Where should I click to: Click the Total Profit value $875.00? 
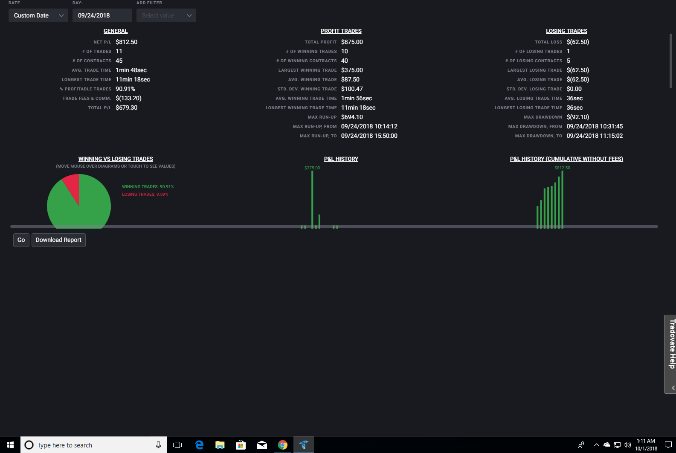click(x=352, y=42)
